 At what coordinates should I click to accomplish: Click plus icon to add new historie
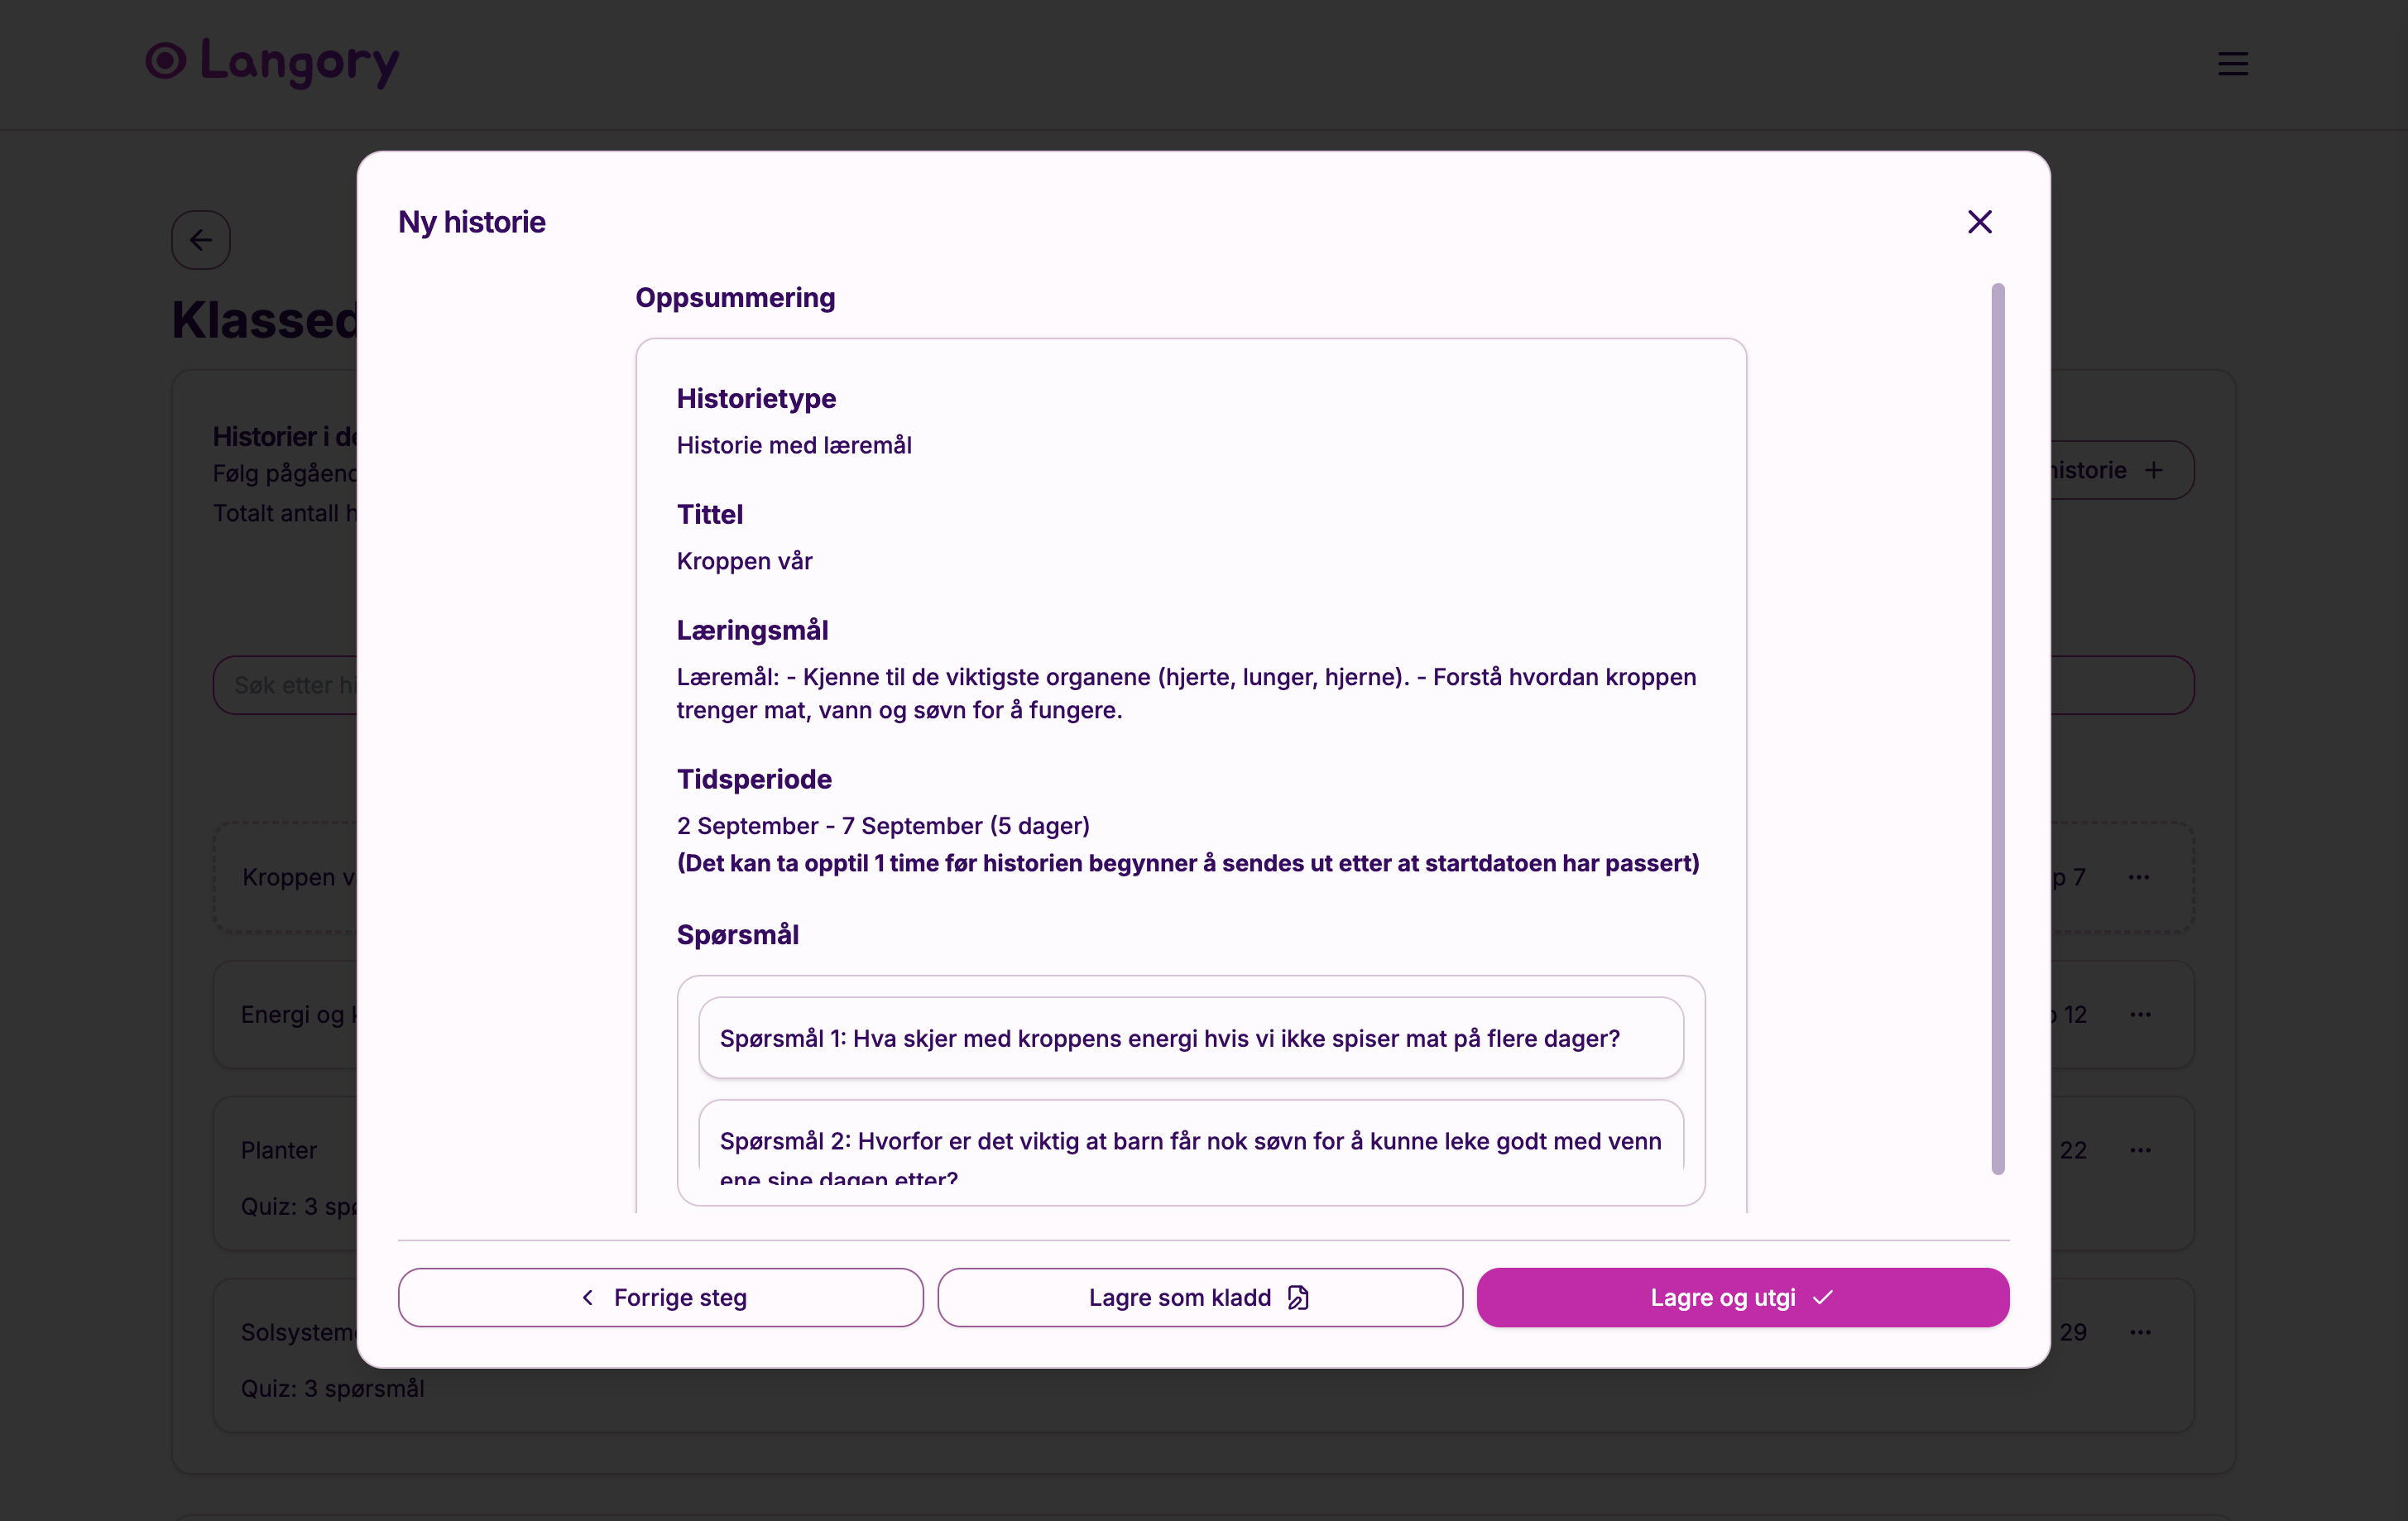(2154, 470)
